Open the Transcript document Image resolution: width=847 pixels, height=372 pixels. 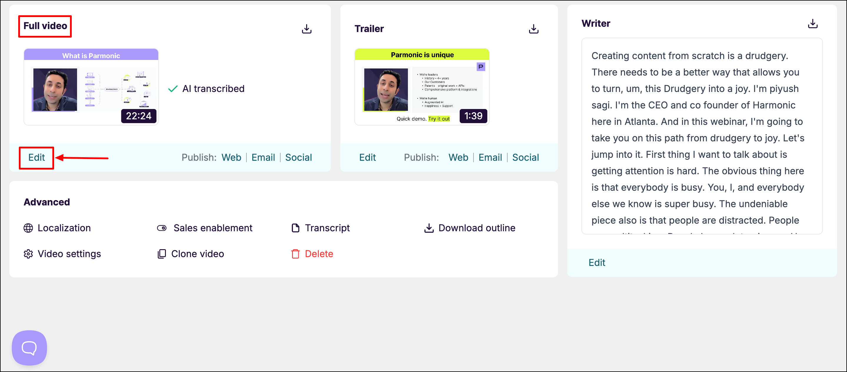click(x=327, y=228)
